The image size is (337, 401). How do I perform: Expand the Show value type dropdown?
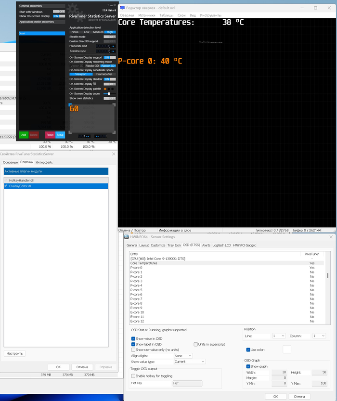pyautogui.click(x=189, y=362)
